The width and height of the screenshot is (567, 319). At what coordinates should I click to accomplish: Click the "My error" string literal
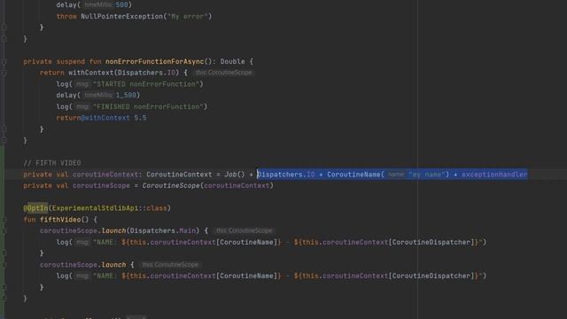click(x=188, y=16)
